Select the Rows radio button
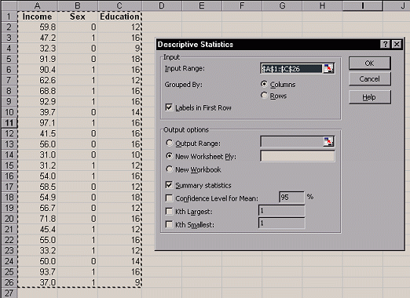 pos(264,96)
